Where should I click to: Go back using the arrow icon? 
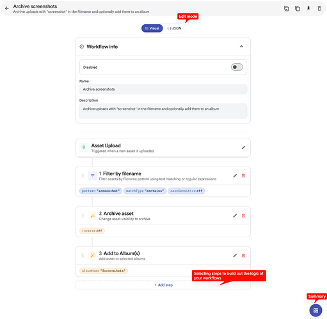pyautogui.click(x=7, y=8)
